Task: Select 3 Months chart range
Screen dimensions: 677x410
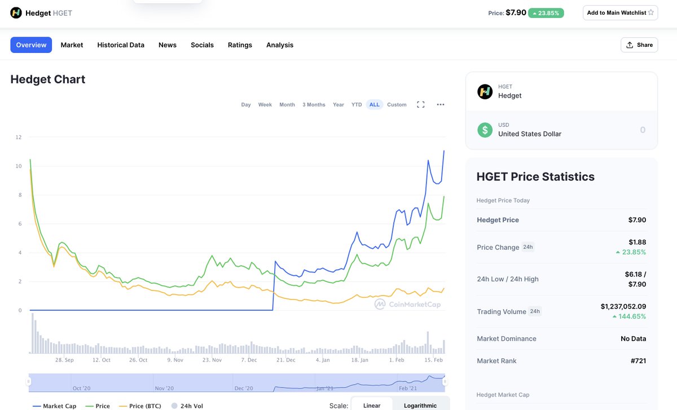Action: point(314,105)
